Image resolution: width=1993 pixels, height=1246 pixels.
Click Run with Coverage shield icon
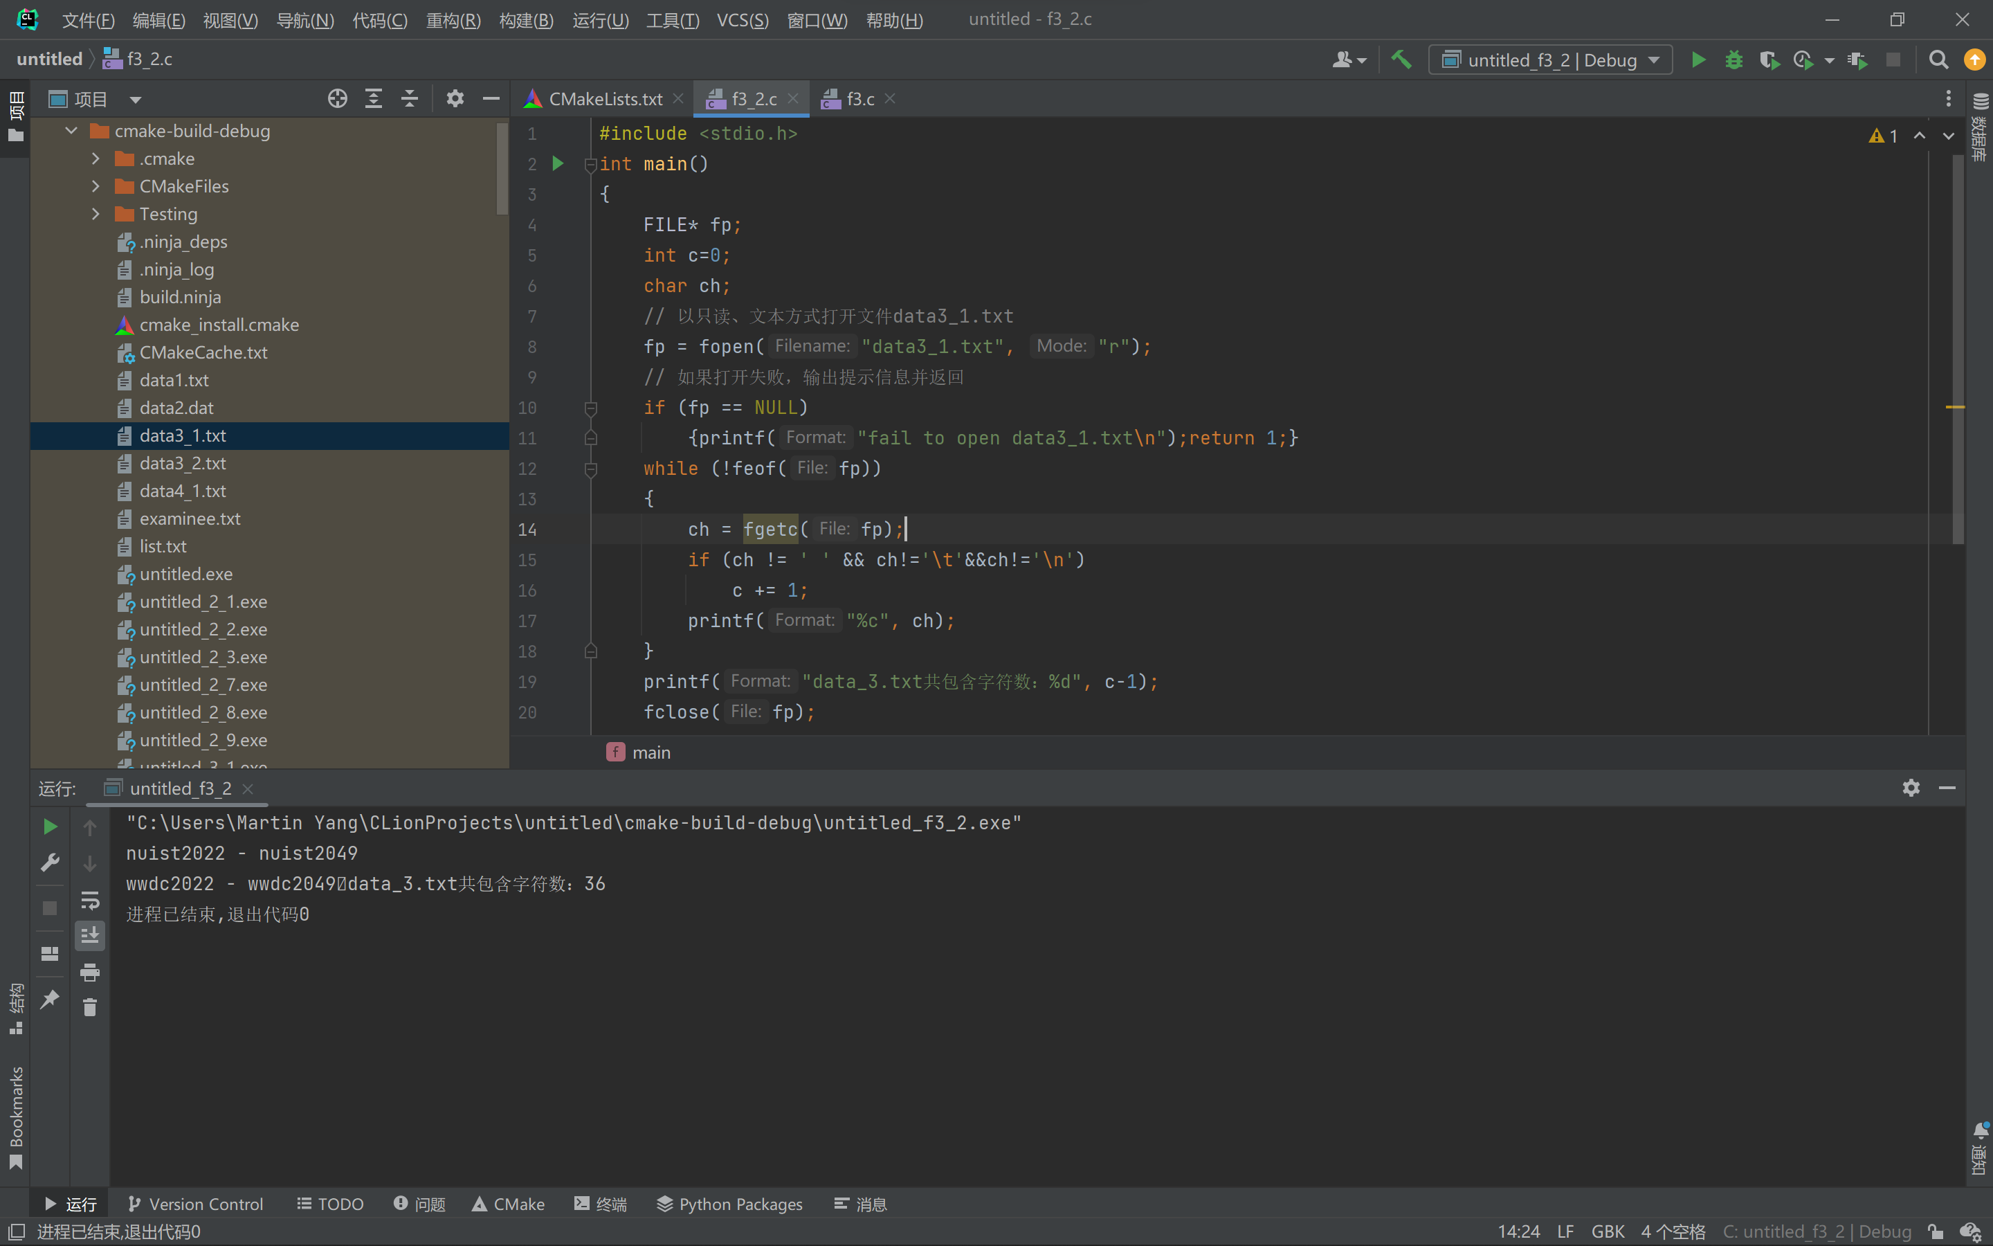click(x=1768, y=60)
